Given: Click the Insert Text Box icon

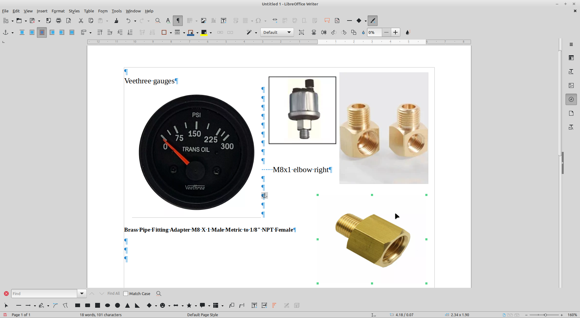Looking at the screenshot, I should [x=224, y=21].
